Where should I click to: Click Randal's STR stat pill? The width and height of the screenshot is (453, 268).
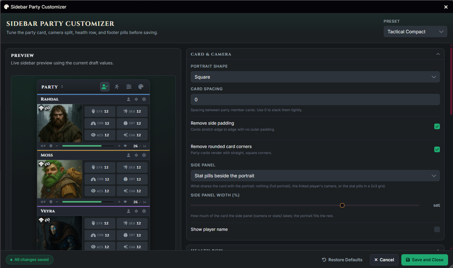coord(100,112)
